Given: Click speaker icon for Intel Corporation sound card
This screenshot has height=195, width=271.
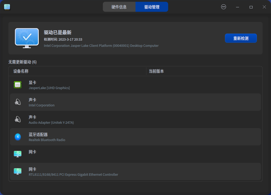Looking at the screenshot, I should pos(18,102).
